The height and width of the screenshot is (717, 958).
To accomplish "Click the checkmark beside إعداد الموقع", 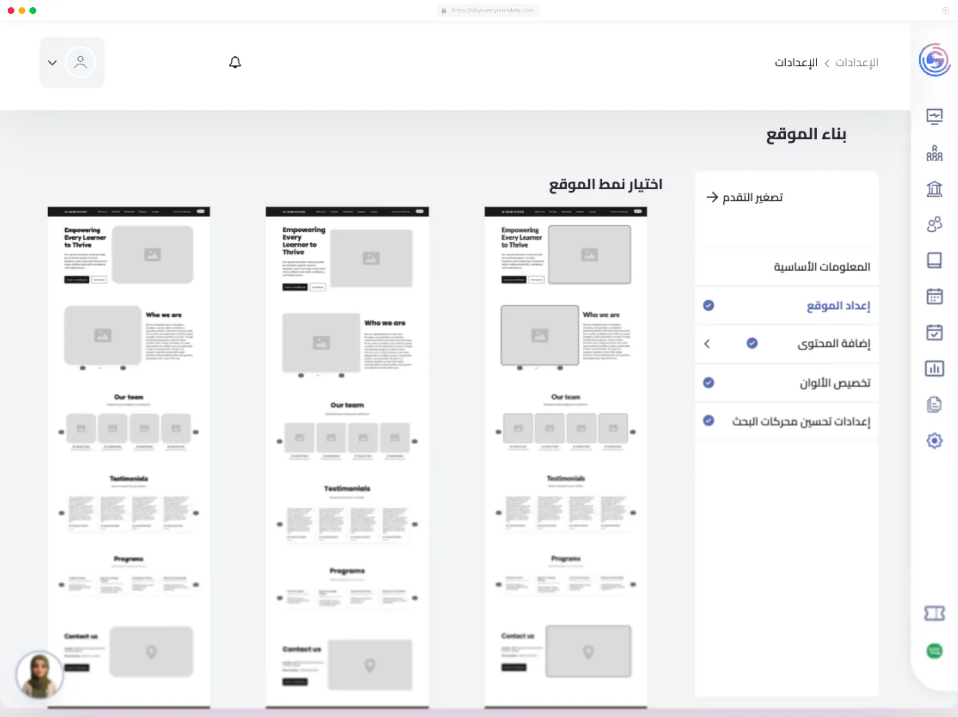I will pos(708,305).
